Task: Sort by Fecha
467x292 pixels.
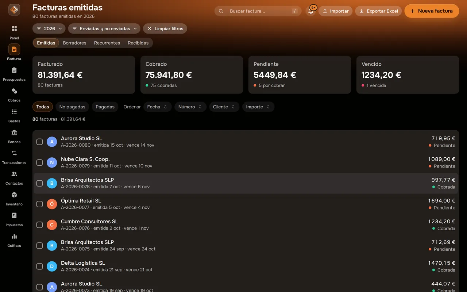Action: (x=157, y=107)
